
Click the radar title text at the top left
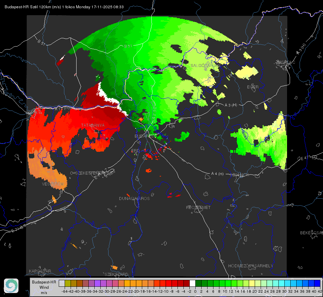coord(64,7)
